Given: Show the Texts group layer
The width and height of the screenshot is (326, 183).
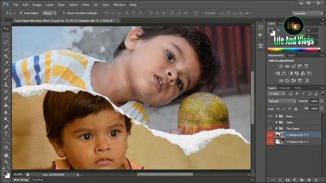Looking at the screenshot, I should tap(270, 122).
